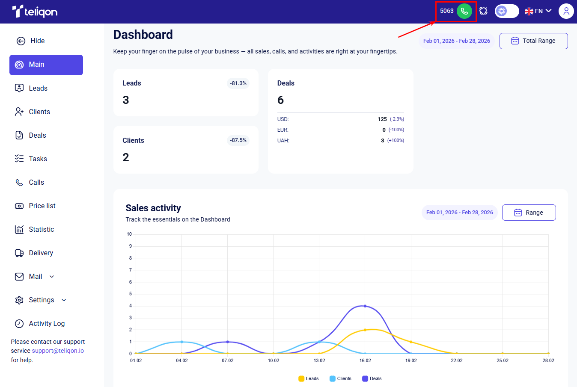This screenshot has width=577, height=387.
Task: Open the EN language dropdown
Action: click(538, 11)
